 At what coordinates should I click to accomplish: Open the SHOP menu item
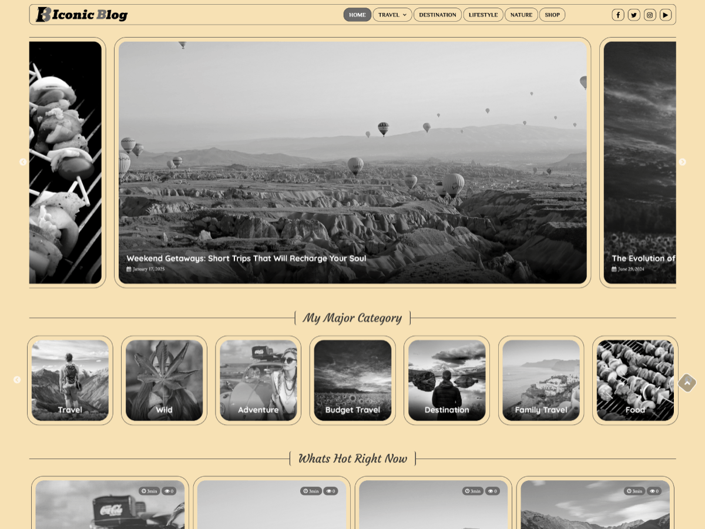(552, 15)
